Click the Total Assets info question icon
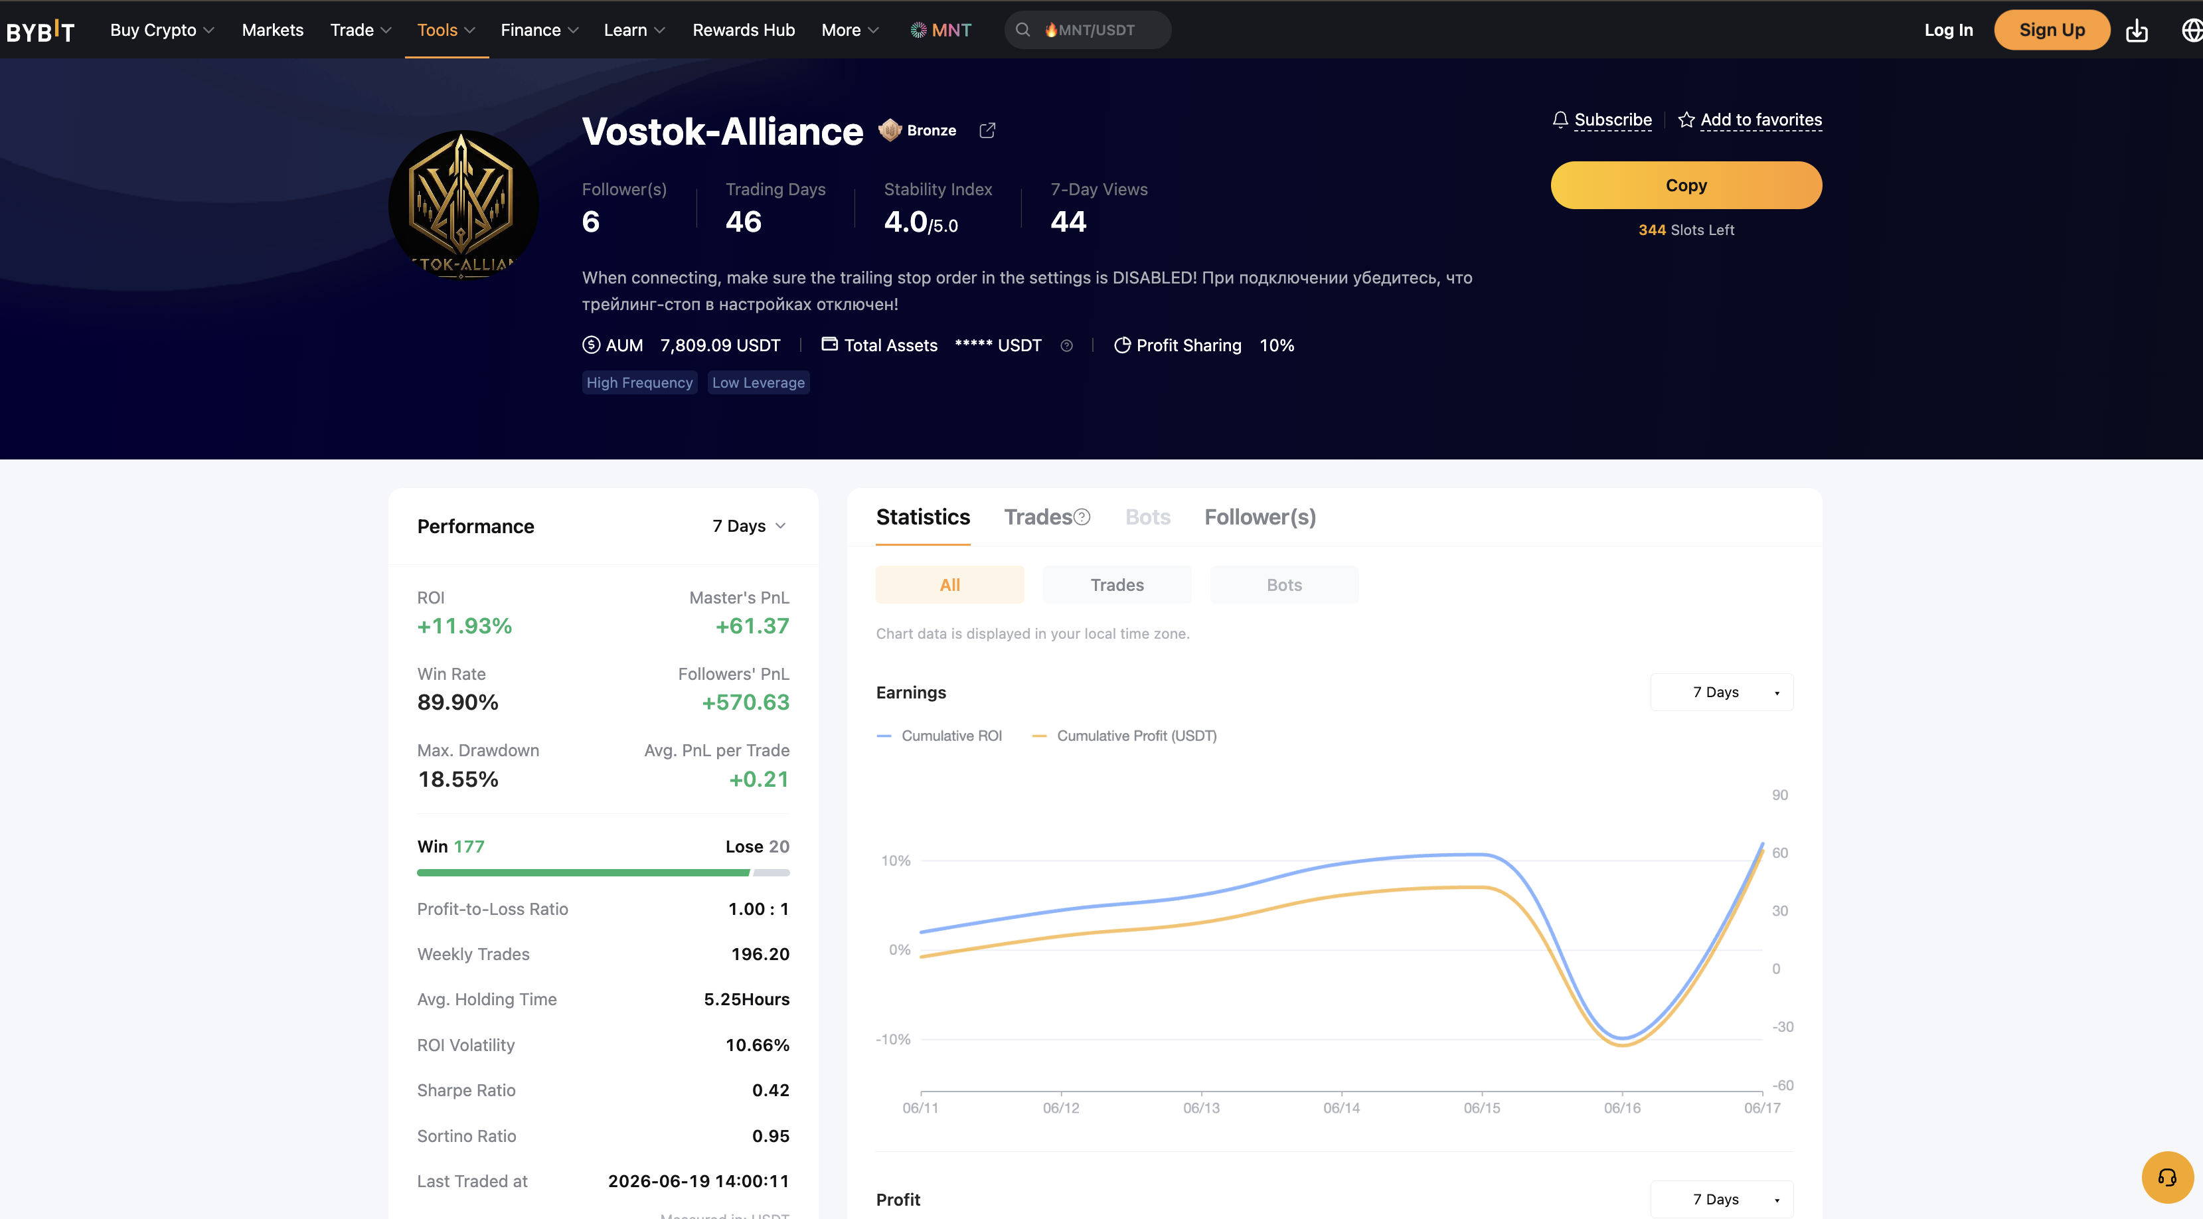Screen dimensions: 2203x1219 1066,346
